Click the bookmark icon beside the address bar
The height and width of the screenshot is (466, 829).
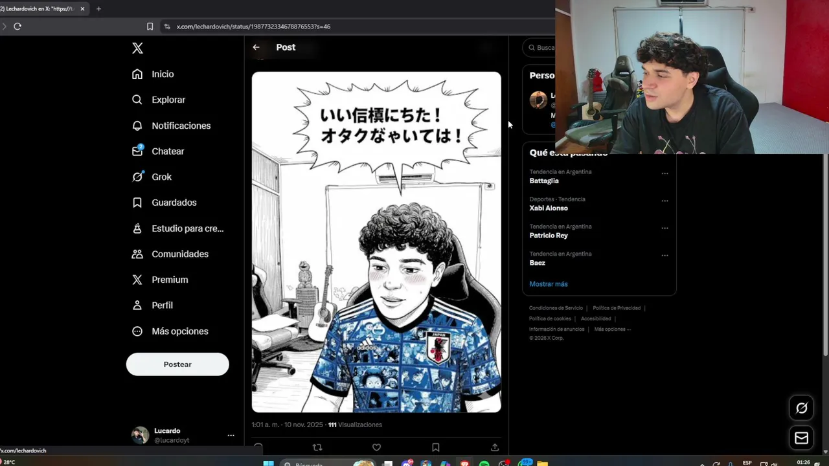point(150,27)
